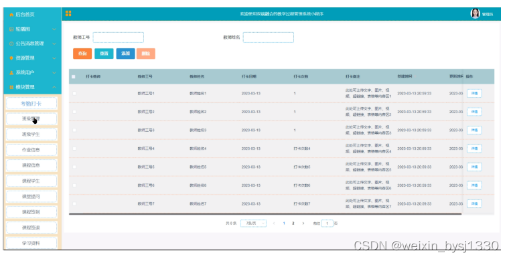The height and width of the screenshot is (259, 509).
Task: Collapse the 模块管理 menu chevron
Action: tap(54, 87)
